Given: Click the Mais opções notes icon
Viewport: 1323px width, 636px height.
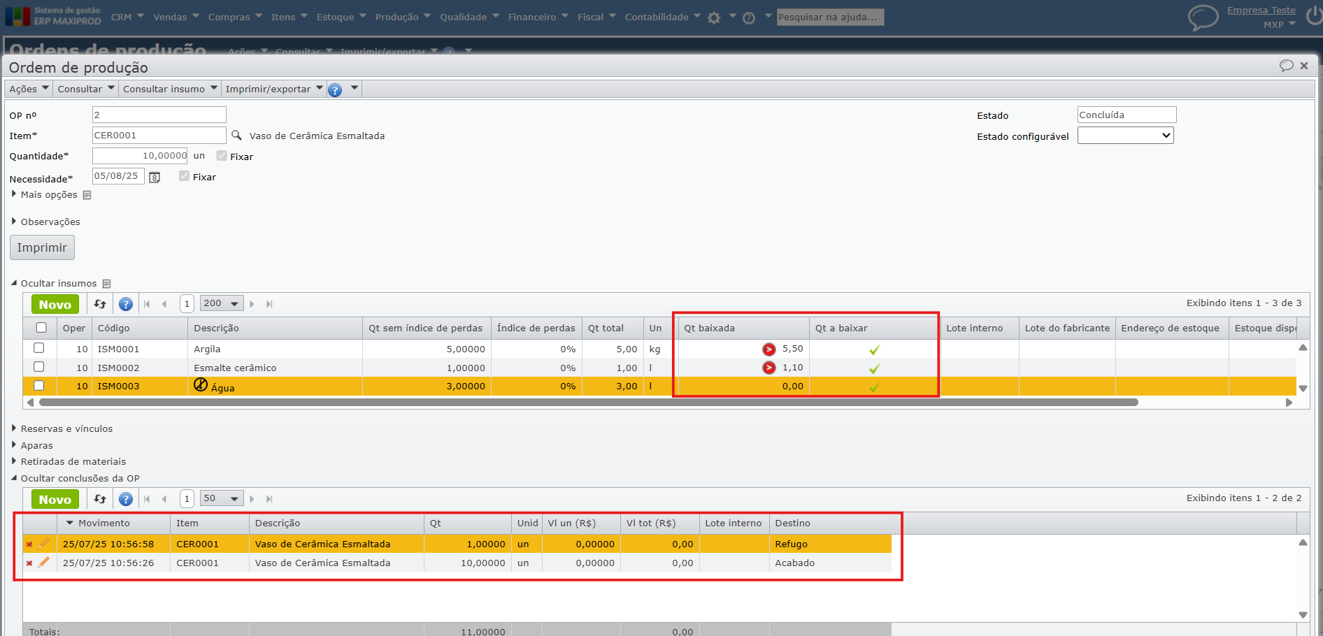Looking at the screenshot, I should tap(87, 195).
